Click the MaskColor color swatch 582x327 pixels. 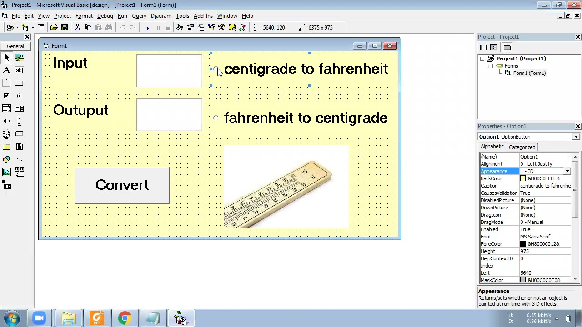[523, 280]
